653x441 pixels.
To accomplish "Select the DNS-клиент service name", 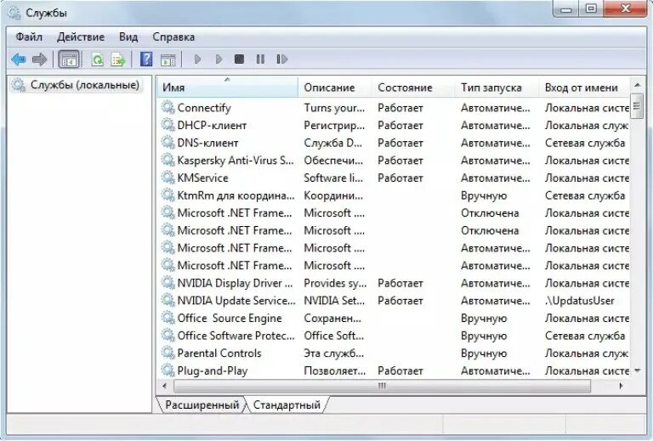I will [x=207, y=143].
